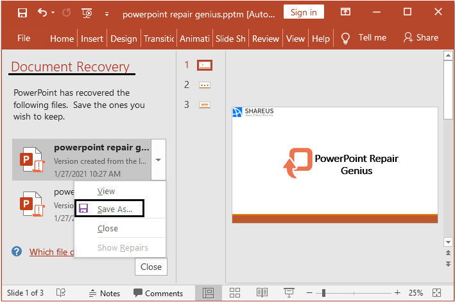This screenshot has height=302, width=455.
Task: Toggle the Notes pane
Action: (104, 293)
